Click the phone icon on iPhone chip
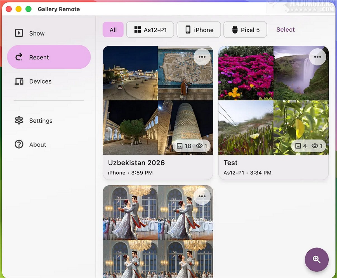The height and width of the screenshot is (278, 337). [x=188, y=30]
